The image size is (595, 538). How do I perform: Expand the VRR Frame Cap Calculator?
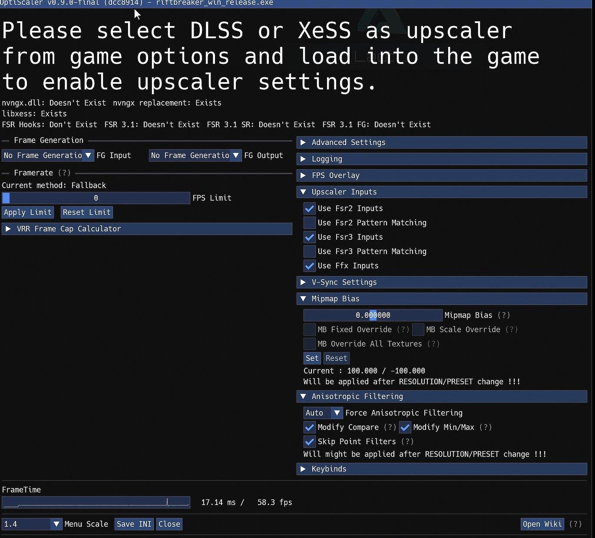[147, 229]
